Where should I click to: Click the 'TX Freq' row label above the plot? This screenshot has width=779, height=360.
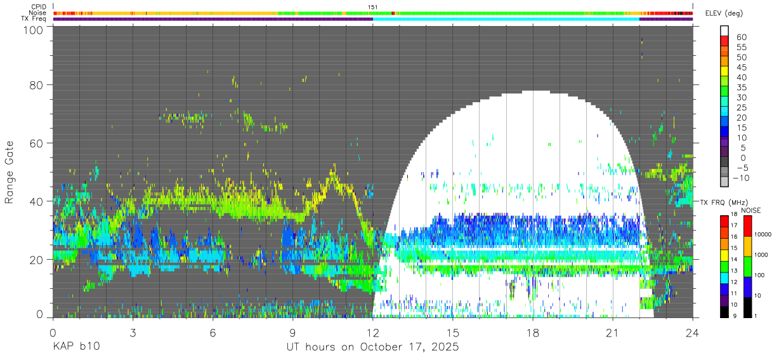(x=34, y=18)
